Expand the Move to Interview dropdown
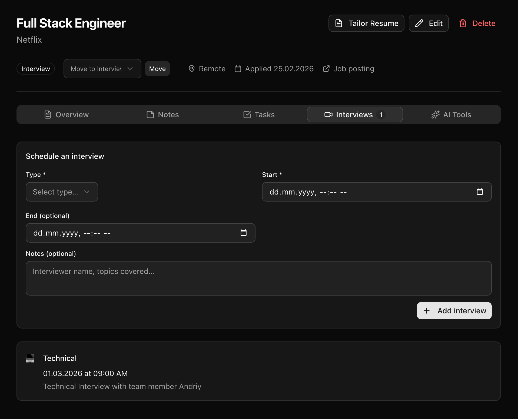 coord(102,69)
